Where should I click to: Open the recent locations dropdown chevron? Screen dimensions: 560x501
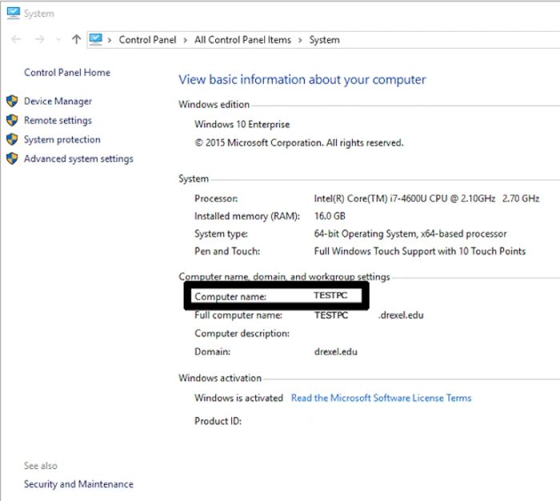point(58,40)
